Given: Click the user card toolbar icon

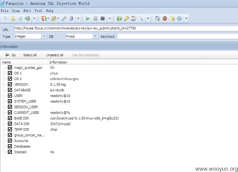Looking at the screenshot, I should [134, 18].
